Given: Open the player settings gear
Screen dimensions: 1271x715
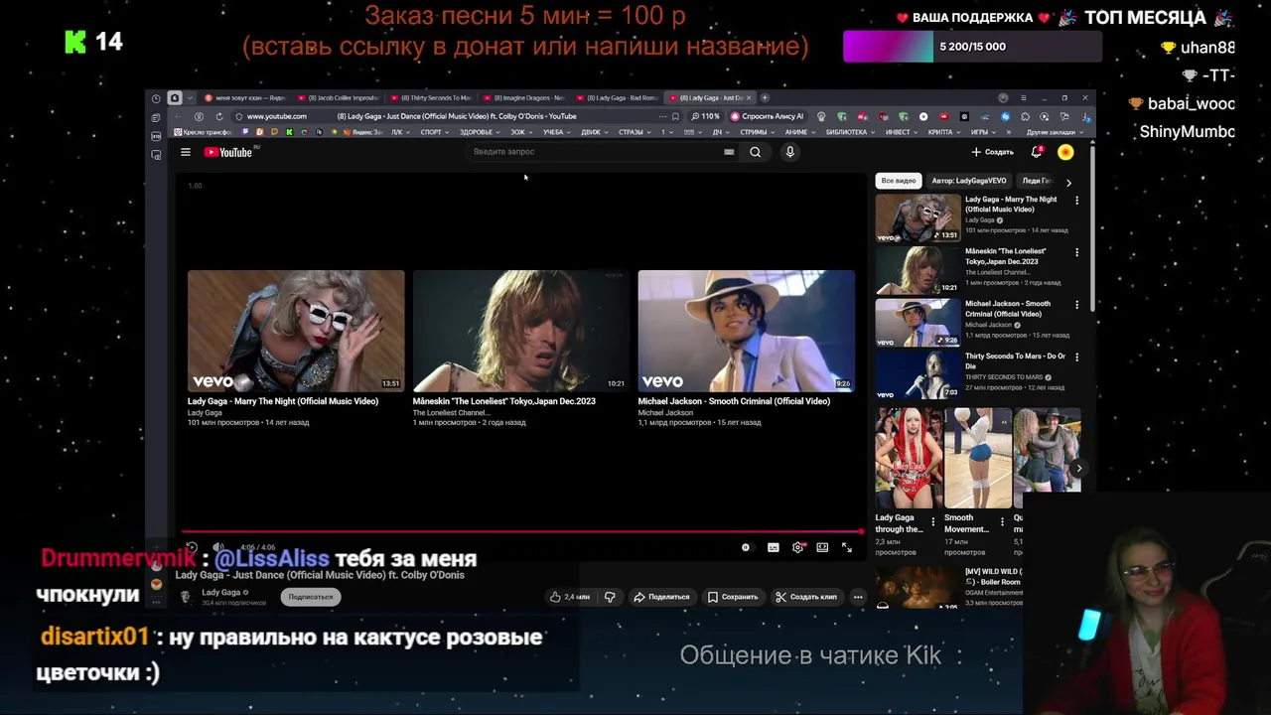Looking at the screenshot, I should pos(797,547).
